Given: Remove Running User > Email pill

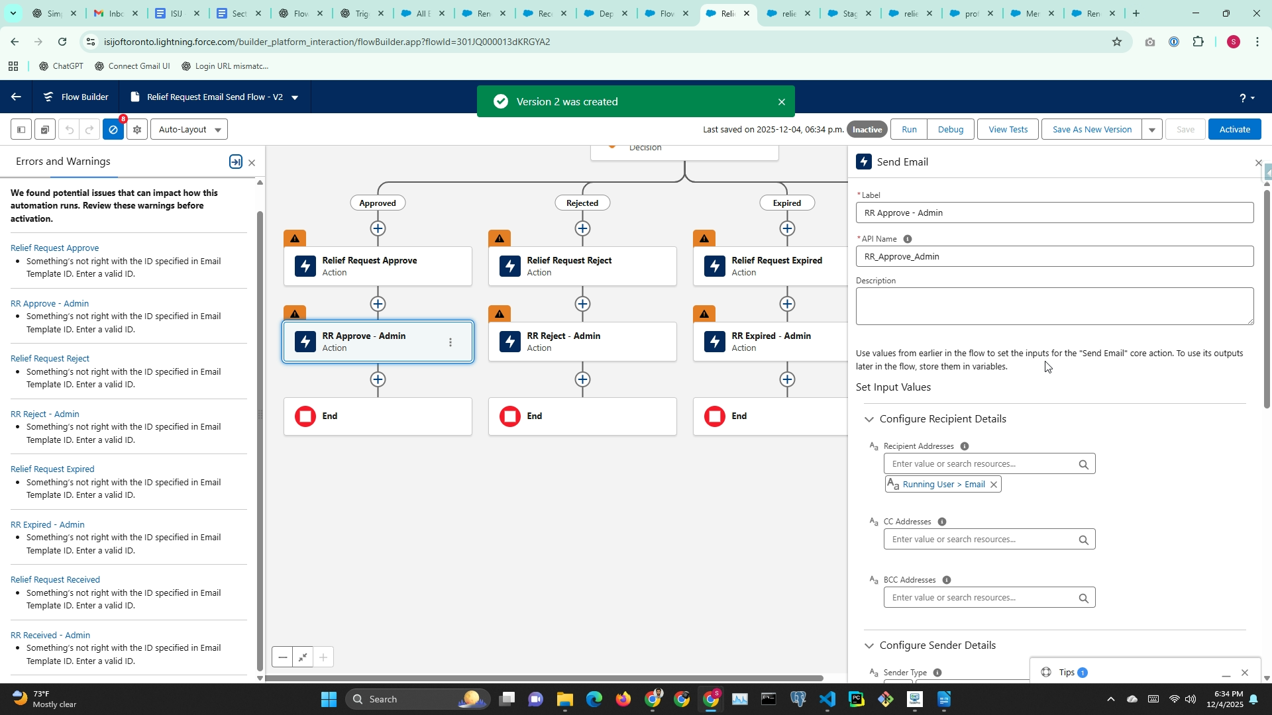Looking at the screenshot, I should [993, 485].
